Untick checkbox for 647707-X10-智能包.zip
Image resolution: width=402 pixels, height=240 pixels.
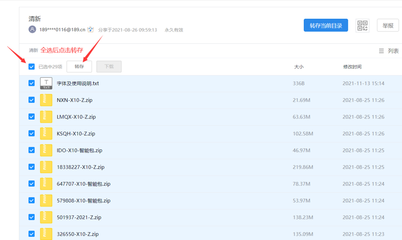tap(31, 184)
